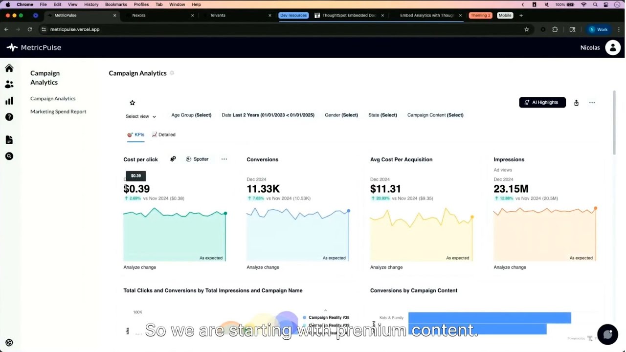Open the Nexora browser tab

[159, 15]
